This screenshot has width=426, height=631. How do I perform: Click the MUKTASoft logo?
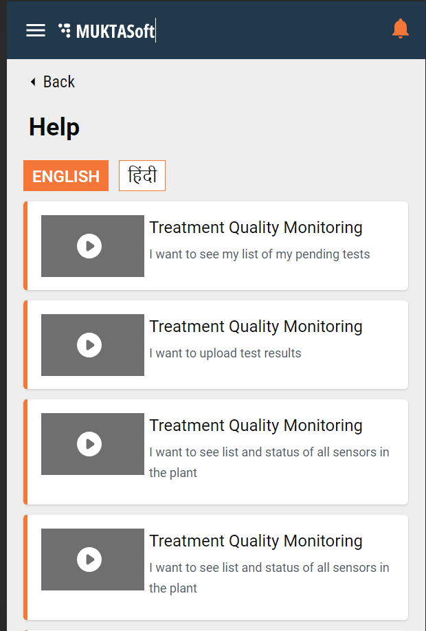coord(106,31)
